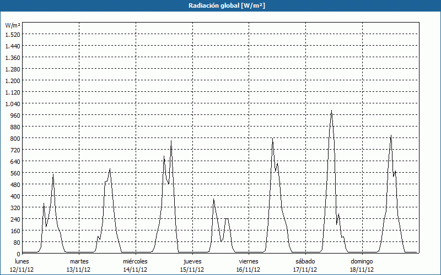Image resolution: width=441 pixels, height=275 pixels.
Task: Click the domingo day label
Action: pos(362,261)
